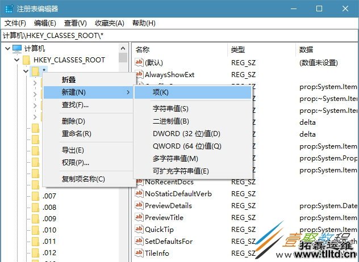The height and width of the screenshot is (262, 359).
Task: Select 二进制值(B) in the submenu
Action: 193,121
